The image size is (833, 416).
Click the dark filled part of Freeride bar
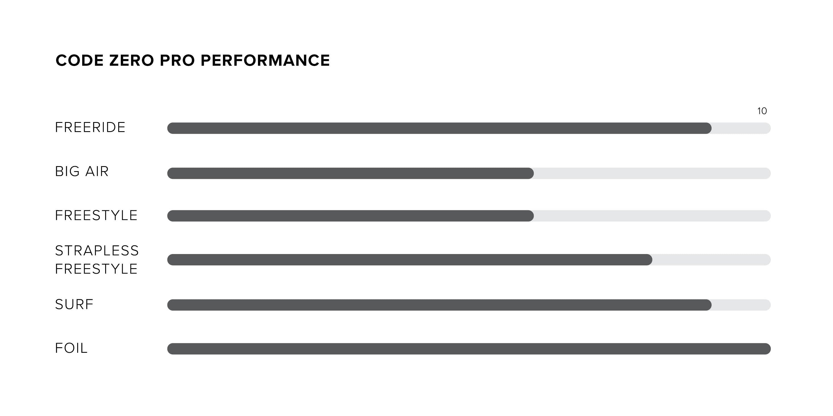439,128
